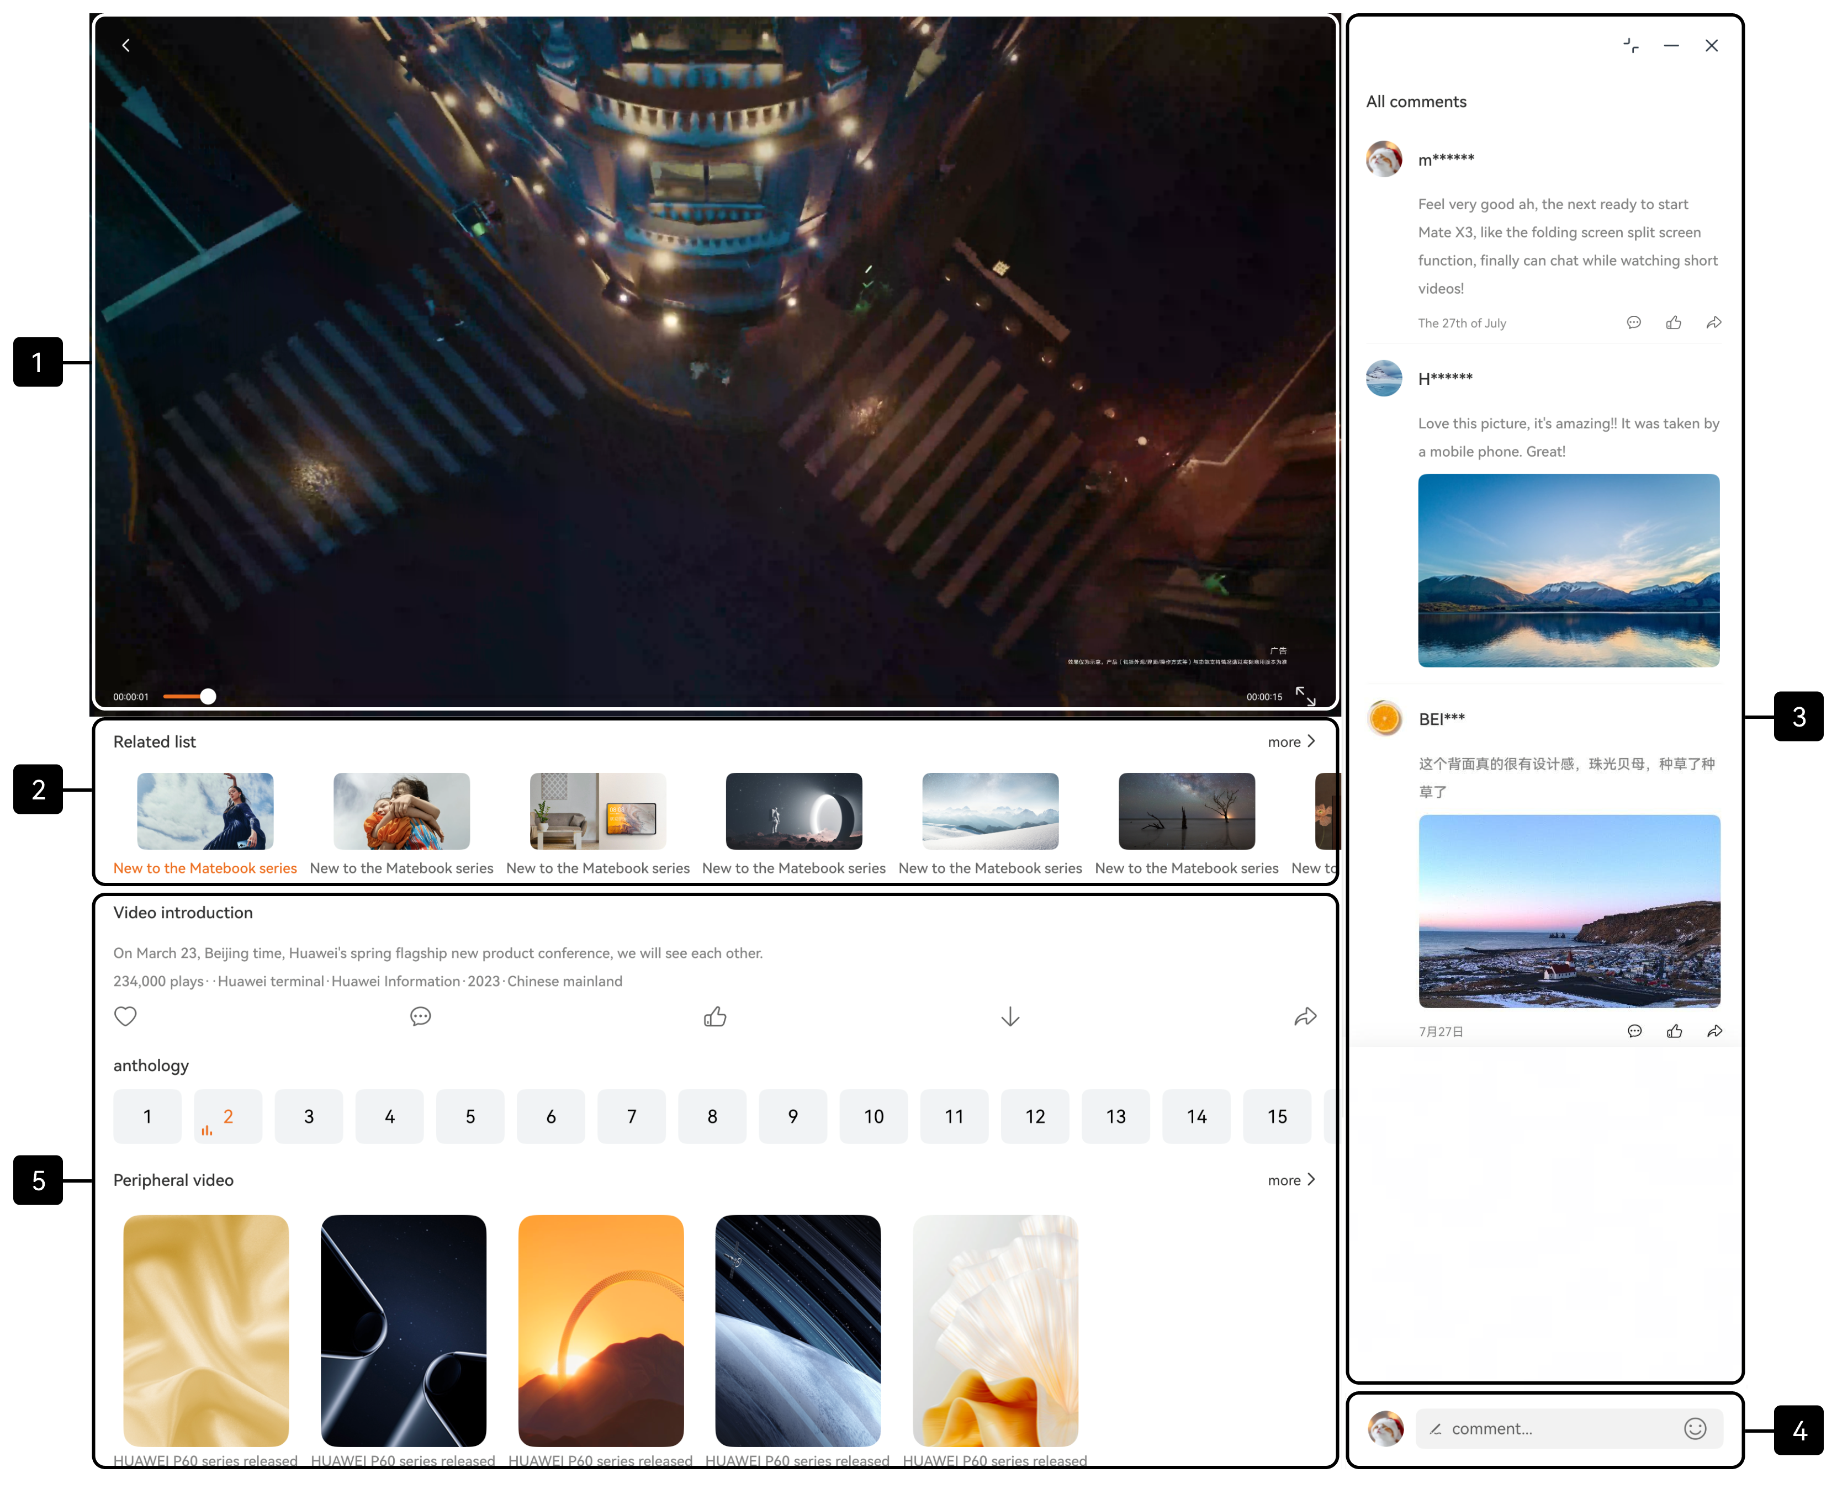Click the video progress slider handle
This screenshot has width=1837, height=1489.
[208, 697]
